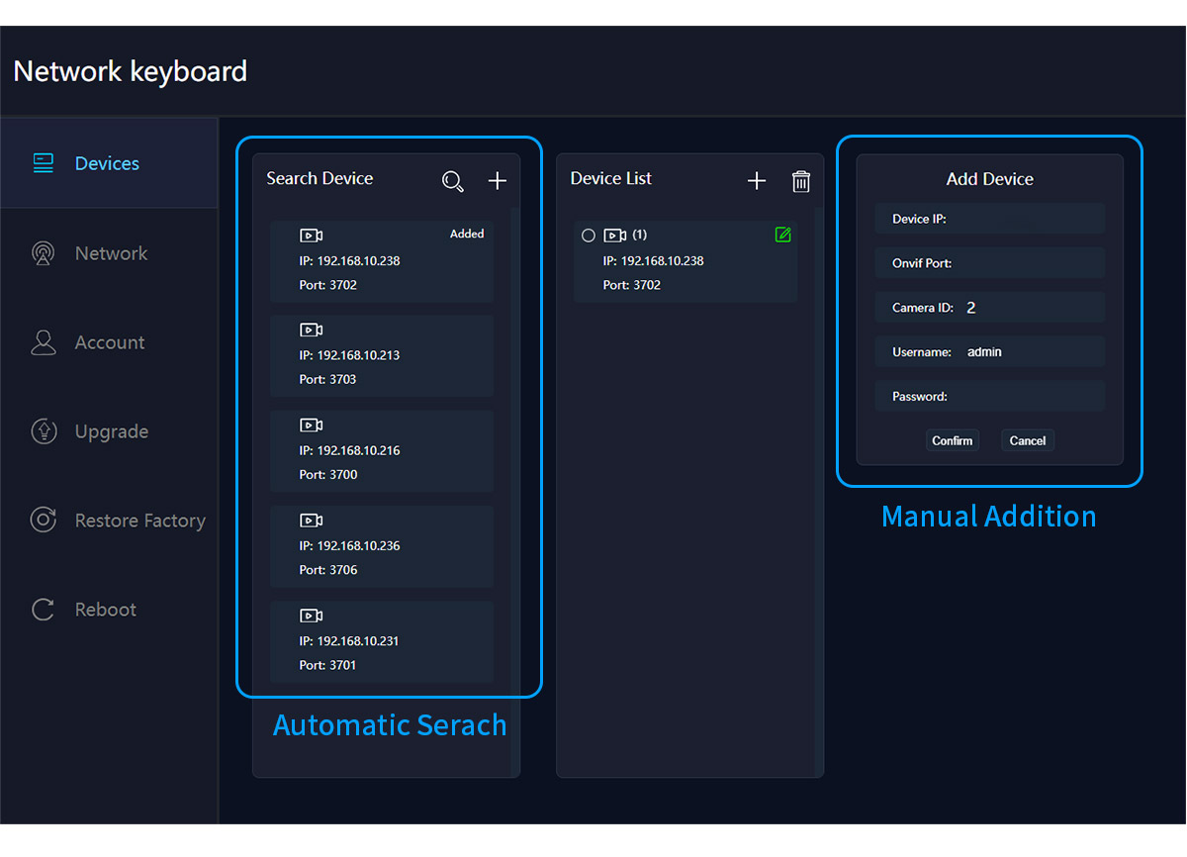Click the Device IP input field
The width and height of the screenshot is (1187, 857).
click(989, 219)
